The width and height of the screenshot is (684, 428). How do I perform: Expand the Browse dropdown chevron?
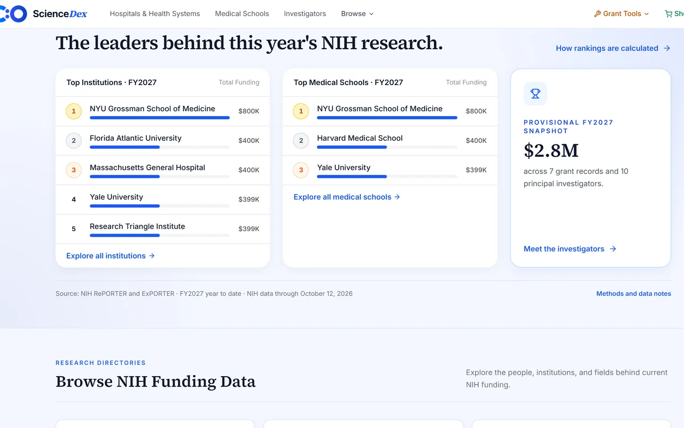[371, 14]
